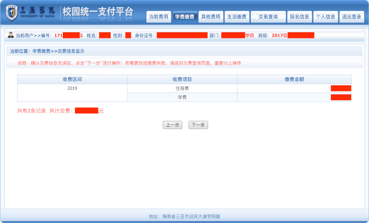Click the 共有2条记录 summary text
The width and height of the screenshot is (369, 223).
pos(32,111)
